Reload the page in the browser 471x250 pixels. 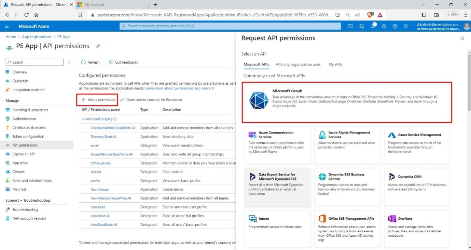(26, 15)
